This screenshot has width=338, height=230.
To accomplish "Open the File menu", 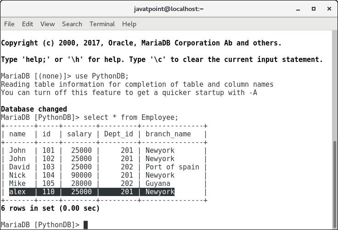I will point(9,24).
